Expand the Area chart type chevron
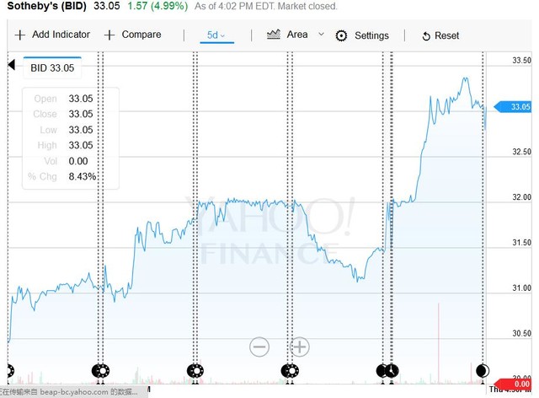 321,35
